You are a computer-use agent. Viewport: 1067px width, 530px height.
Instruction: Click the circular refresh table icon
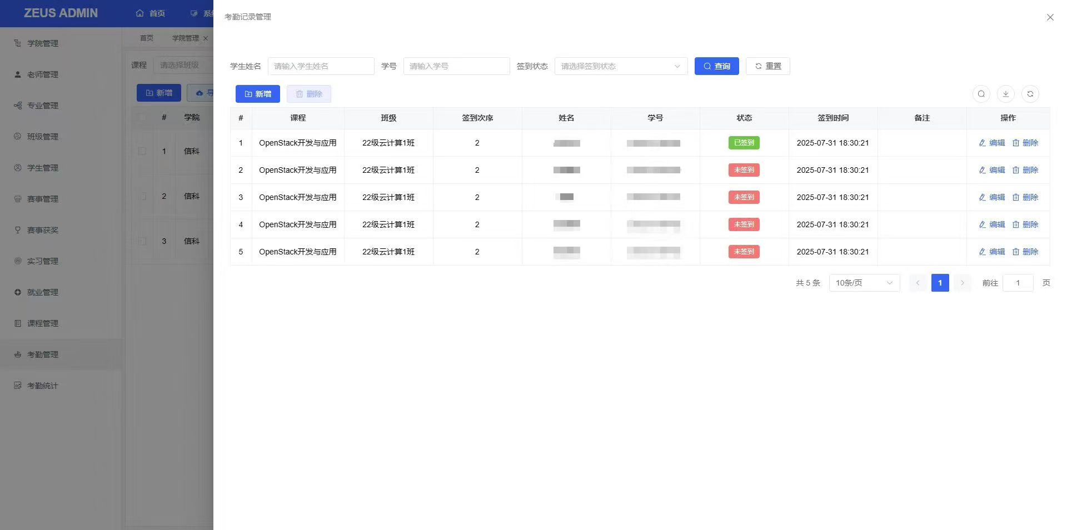click(1030, 94)
